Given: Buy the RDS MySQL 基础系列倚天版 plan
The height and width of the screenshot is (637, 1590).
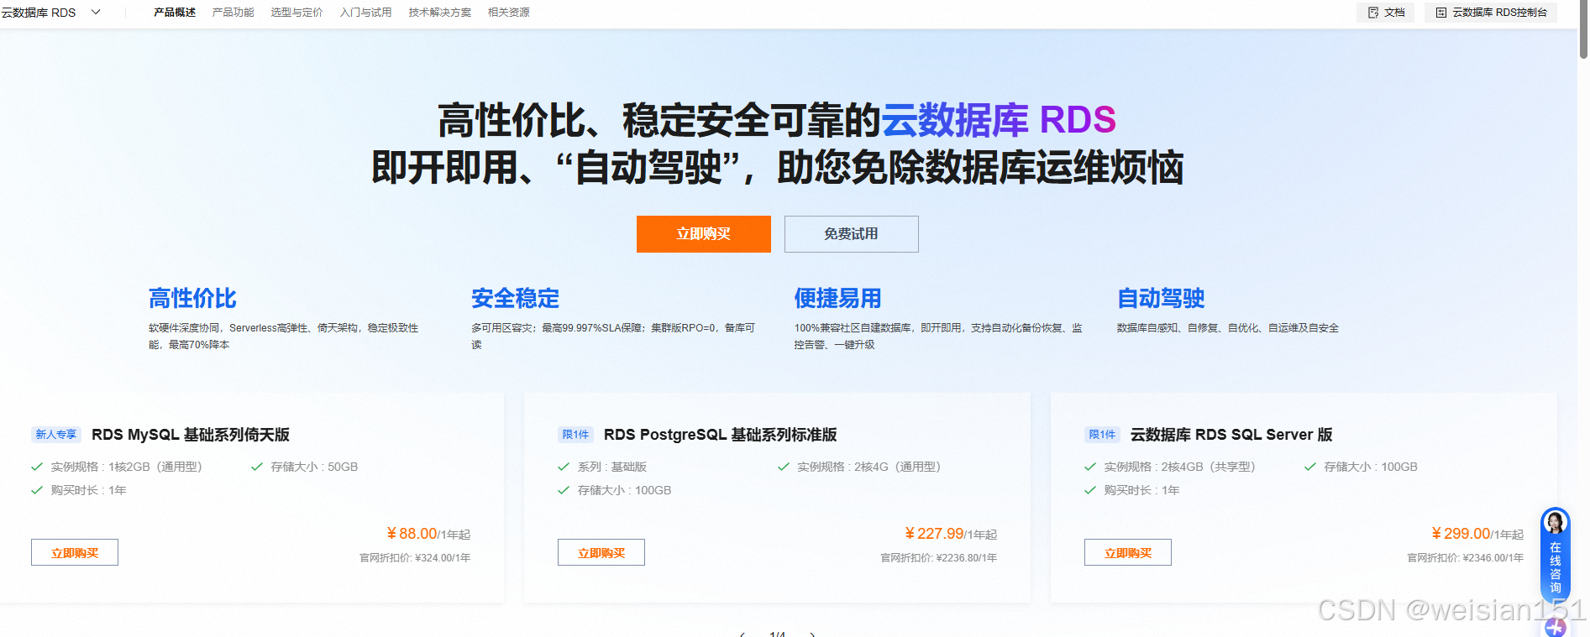Looking at the screenshot, I should [x=75, y=552].
